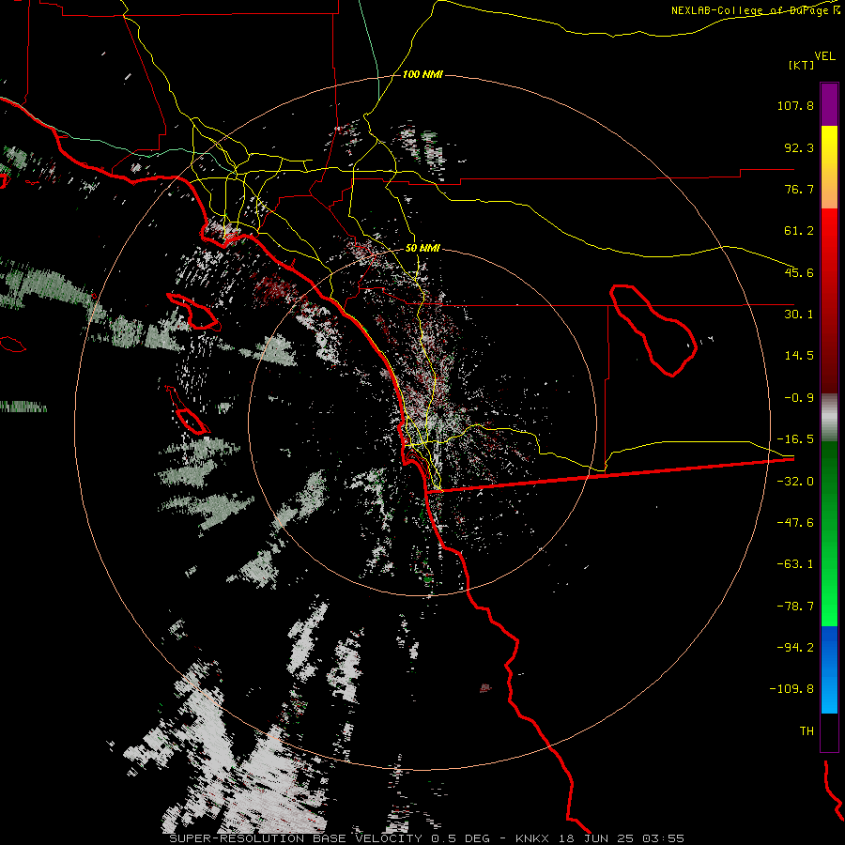Pick the gray near-zero segment of the color bar
The width and height of the screenshot is (845, 845).
(x=829, y=418)
